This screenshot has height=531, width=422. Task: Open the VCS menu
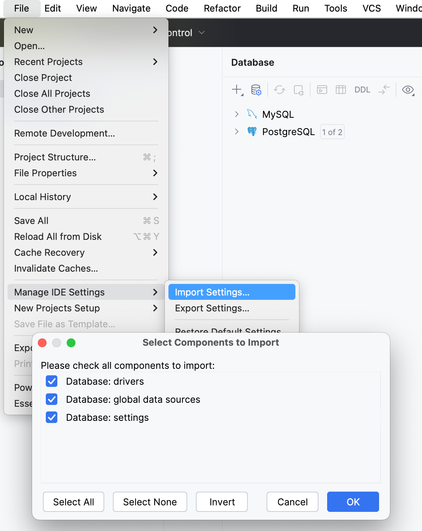(372, 8)
